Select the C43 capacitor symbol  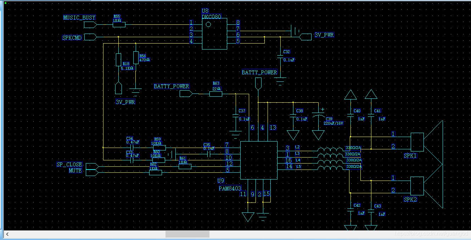pos(371,211)
